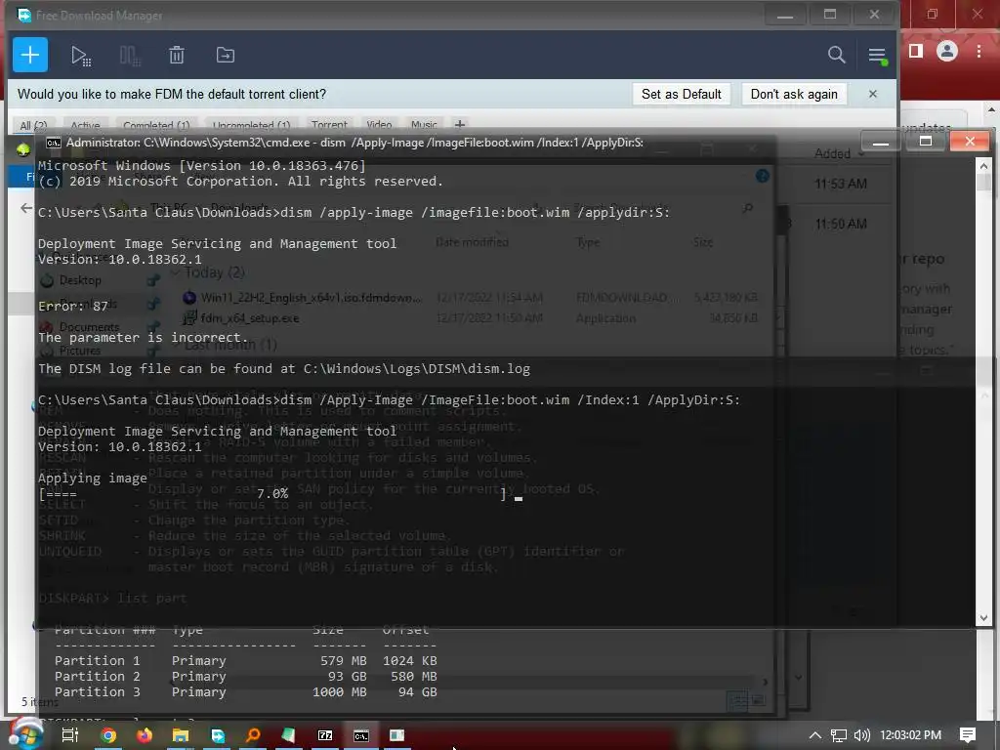Open the FDM hamburger main menu
Screen dimensions: 1000x750
[x=878, y=56]
